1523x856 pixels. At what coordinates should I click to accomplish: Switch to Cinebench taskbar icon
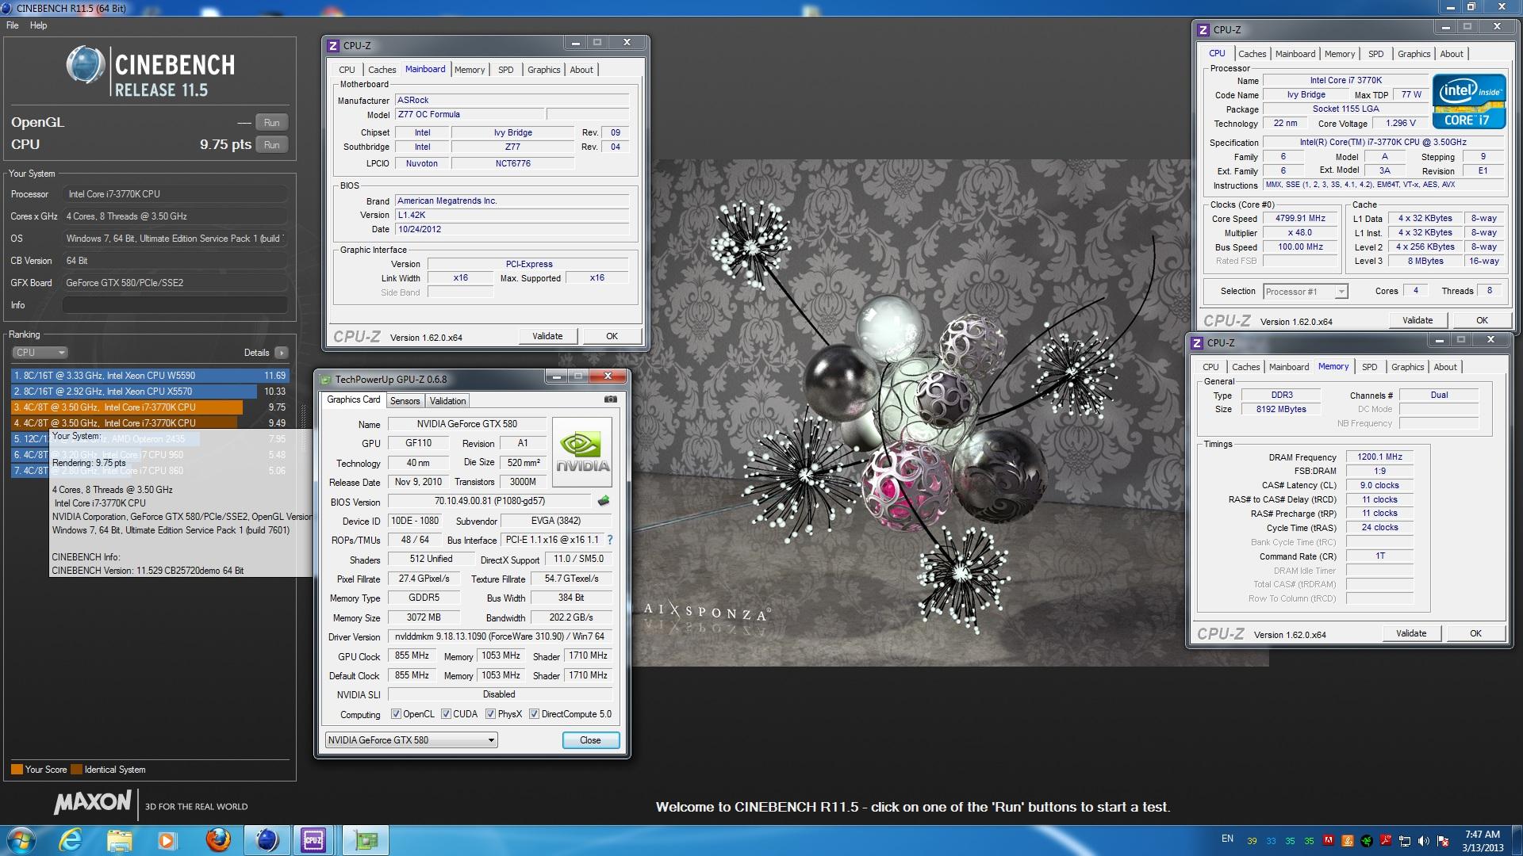tap(267, 840)
